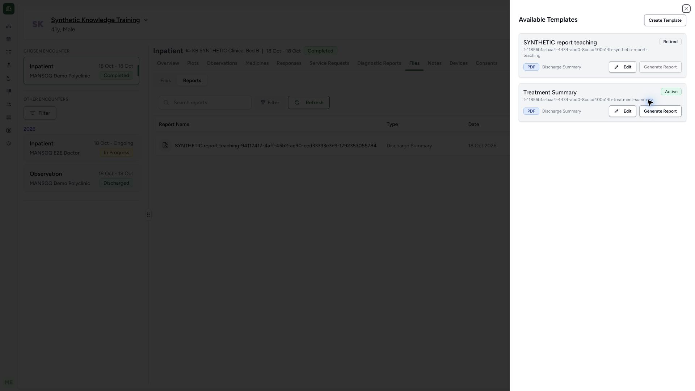695x391 pixels.
Task: Open the reports Filter dropdown
Action: point(270,102)
